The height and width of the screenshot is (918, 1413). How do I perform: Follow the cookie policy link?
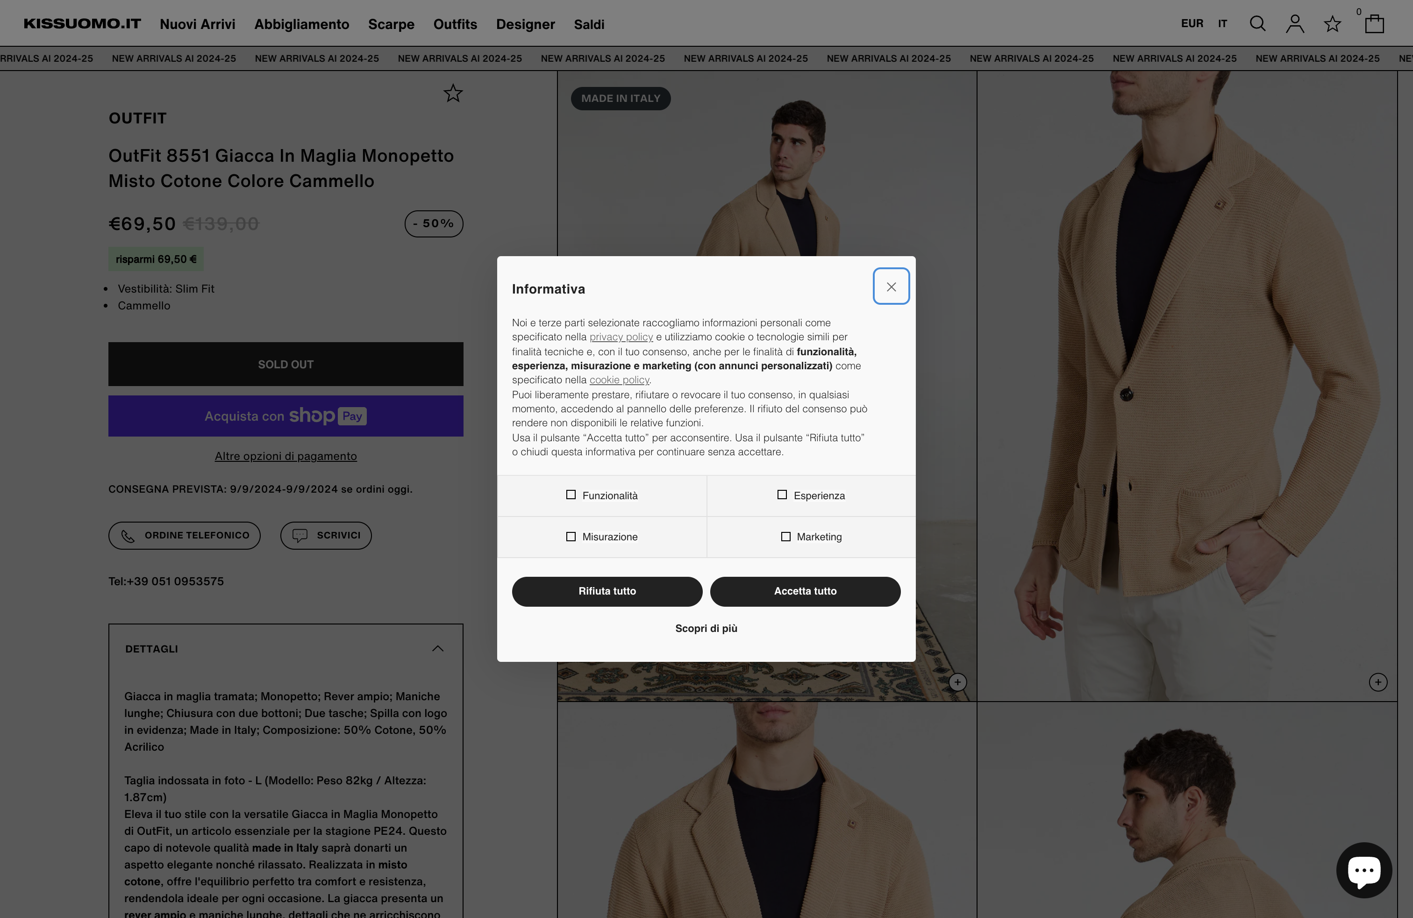(x=619, y=380)
